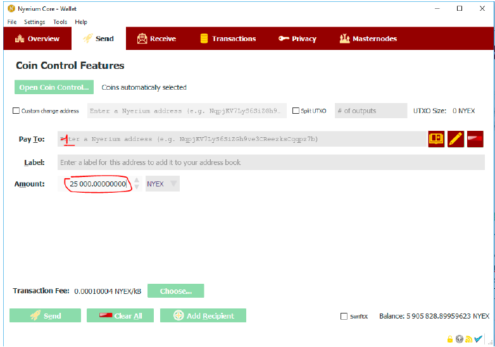
Task: Switch to the Receive tab
Action: click(x=156, y=39)
